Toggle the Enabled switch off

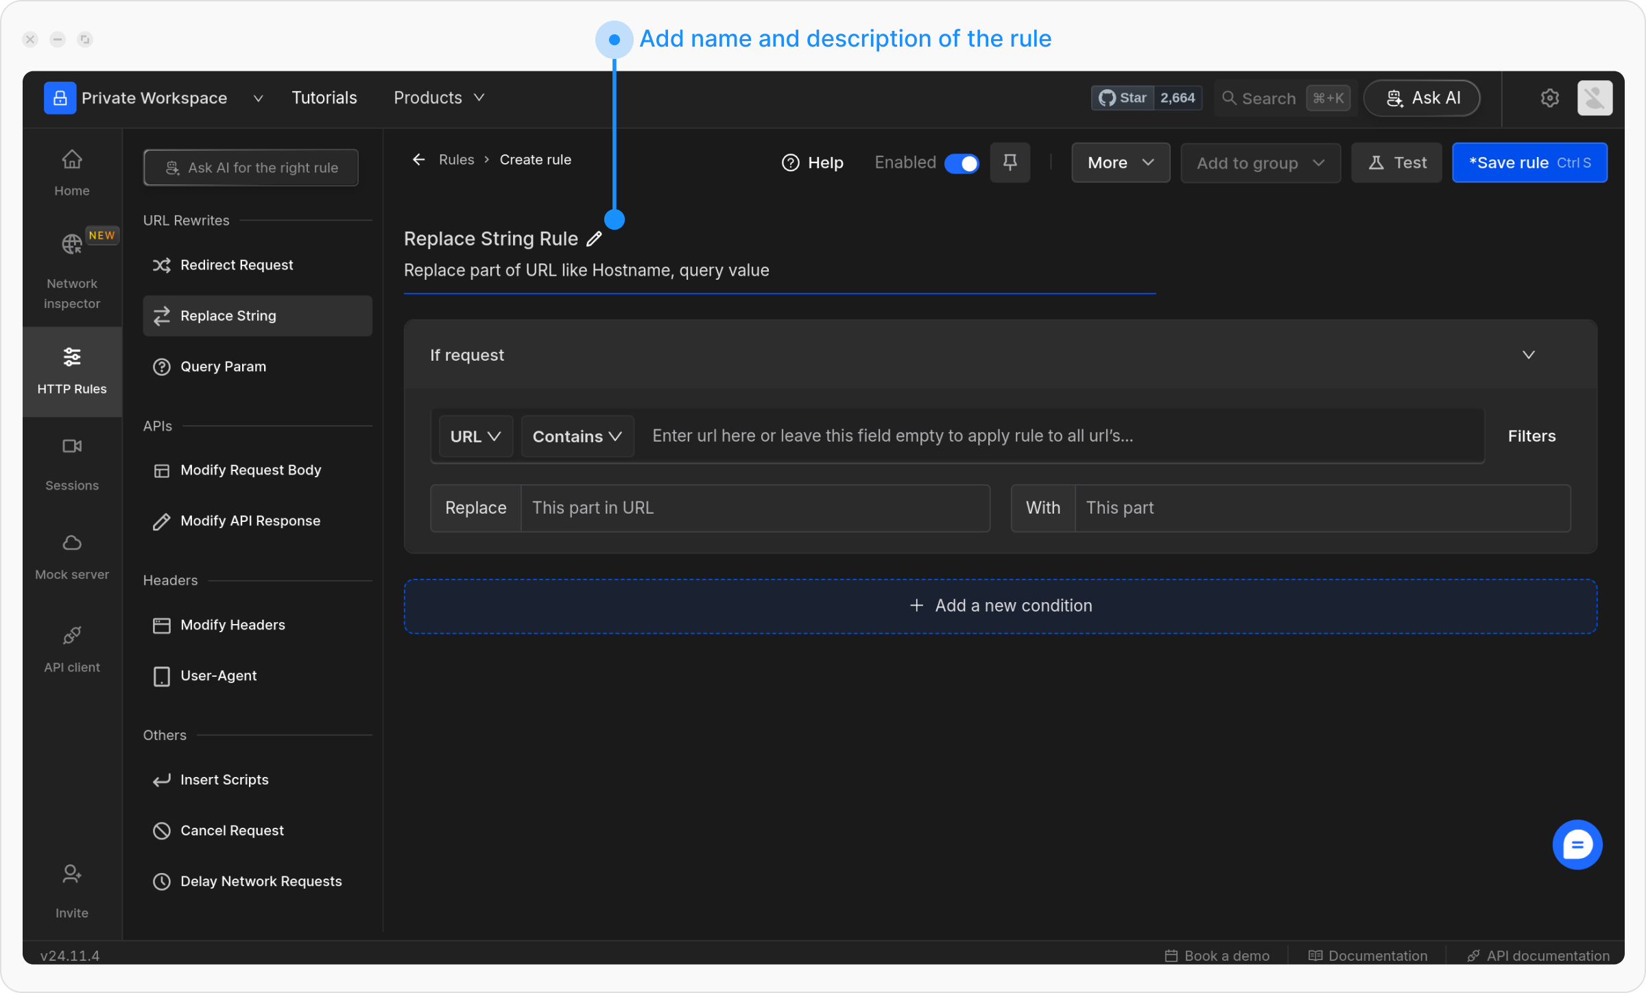click(962, 163)
